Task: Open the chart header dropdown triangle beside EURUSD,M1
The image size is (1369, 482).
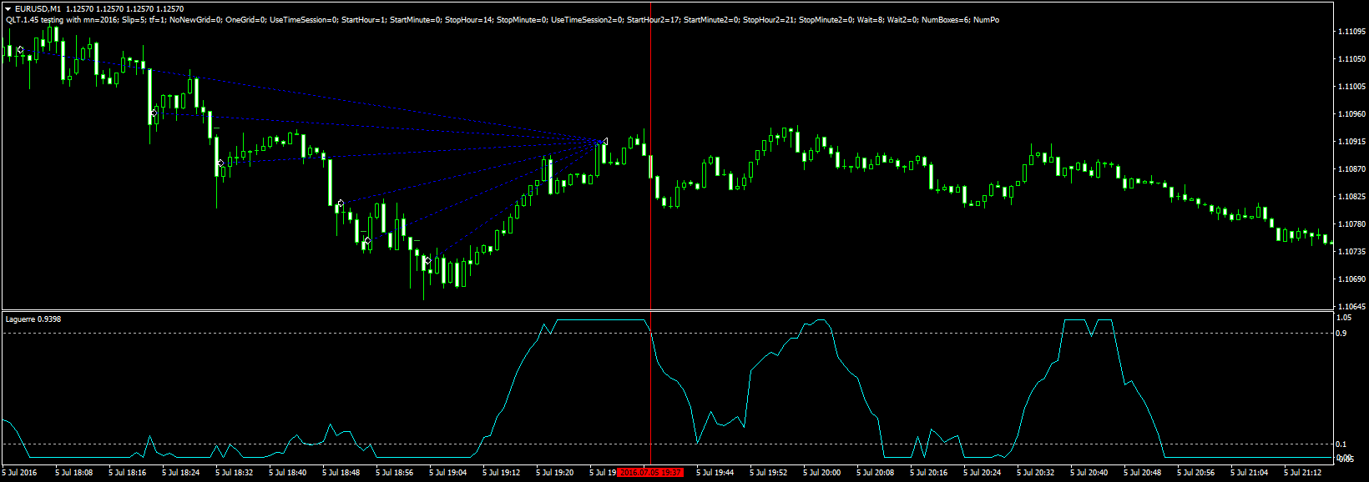Action: 8,9
